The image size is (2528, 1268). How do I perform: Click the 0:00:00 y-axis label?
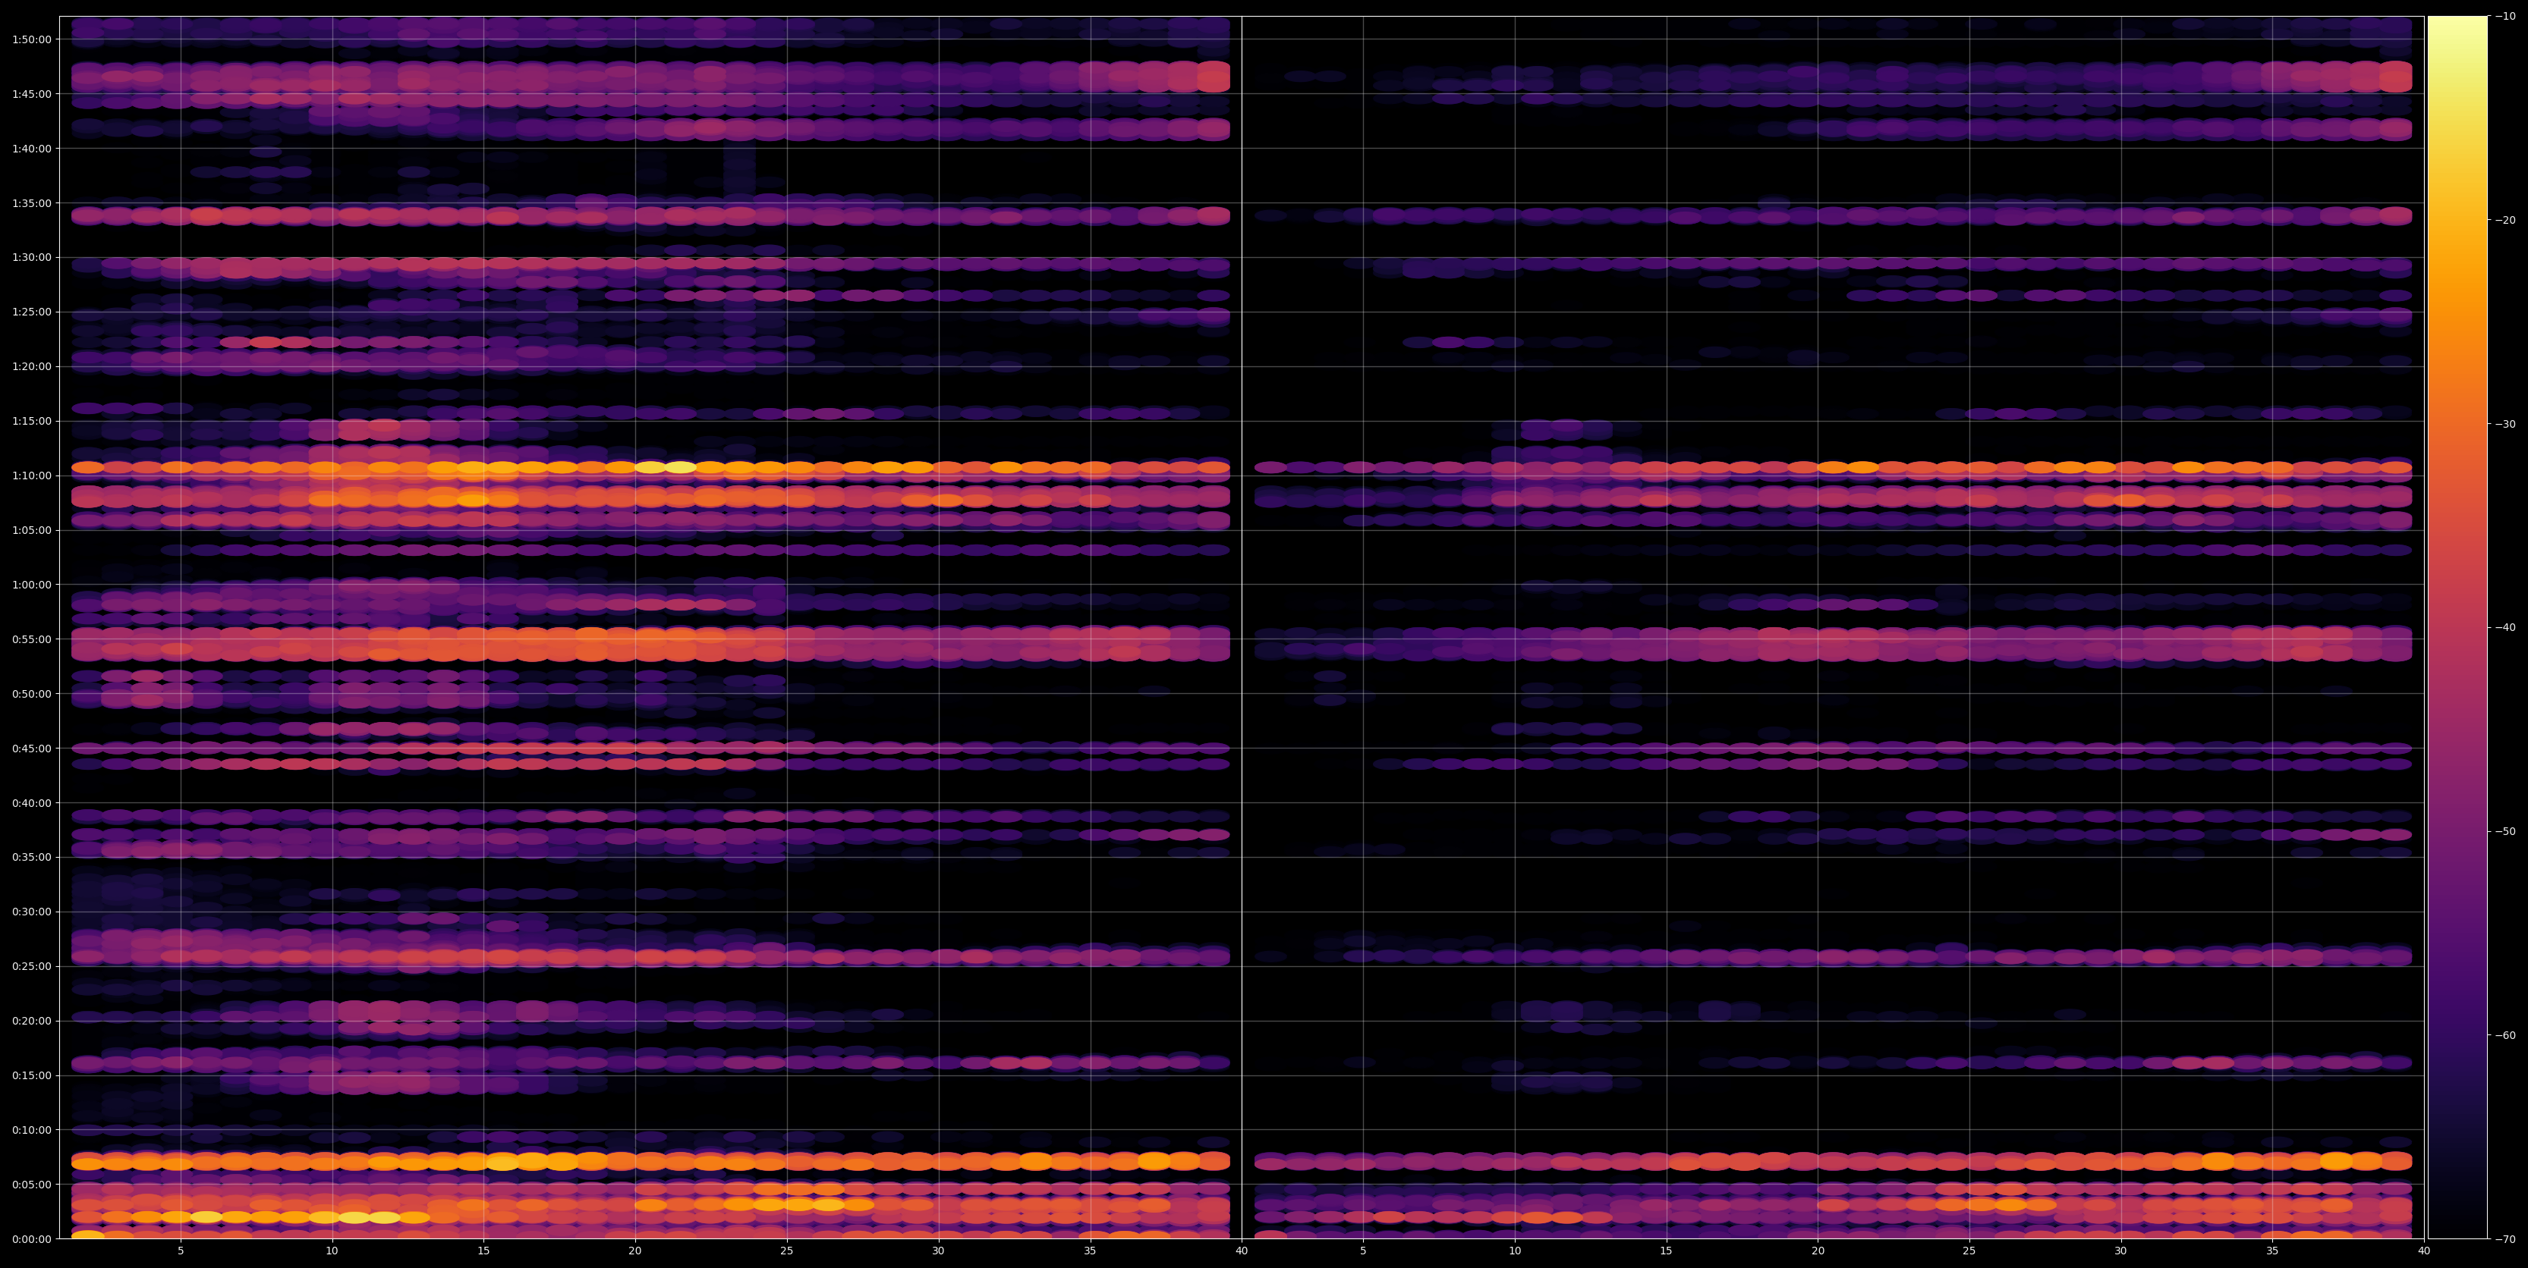[31, 1238]
